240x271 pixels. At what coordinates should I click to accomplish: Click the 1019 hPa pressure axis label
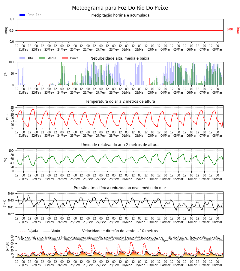click(x=11, y=194)
